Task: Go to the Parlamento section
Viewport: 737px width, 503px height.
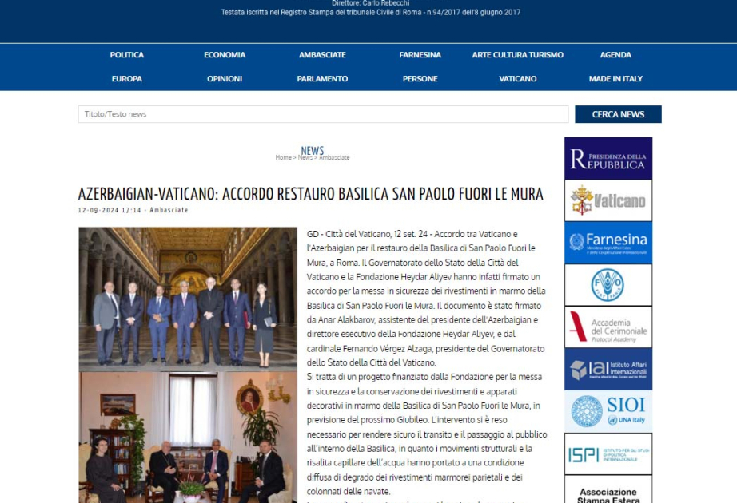Action: click(322, 79)
